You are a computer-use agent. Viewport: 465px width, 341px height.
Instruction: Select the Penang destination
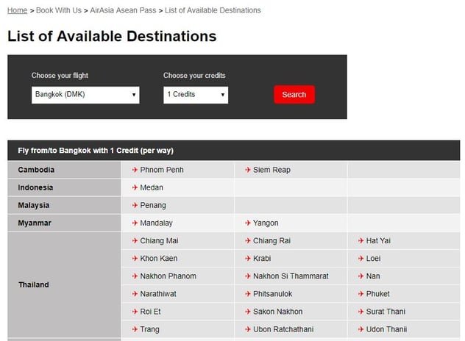tap(153, 205)
